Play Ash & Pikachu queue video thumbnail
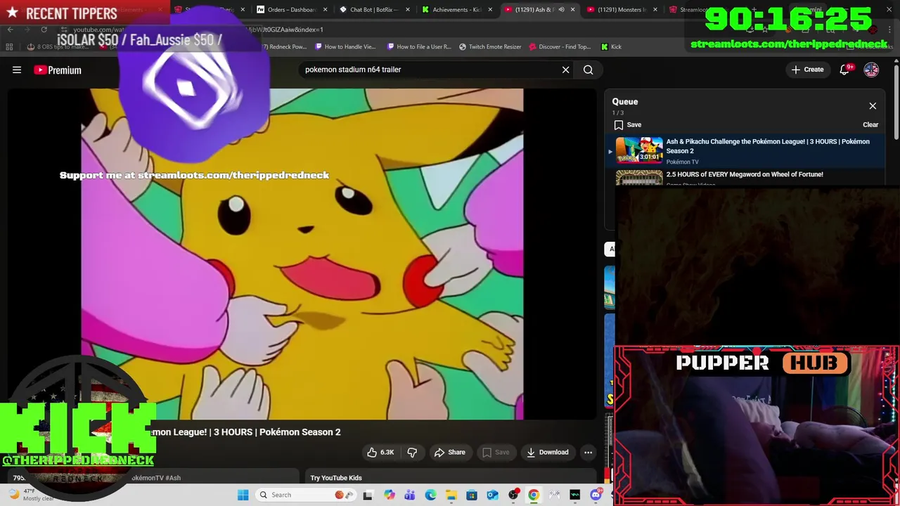Viewport: 900px width, 506px height. [639, 151]
